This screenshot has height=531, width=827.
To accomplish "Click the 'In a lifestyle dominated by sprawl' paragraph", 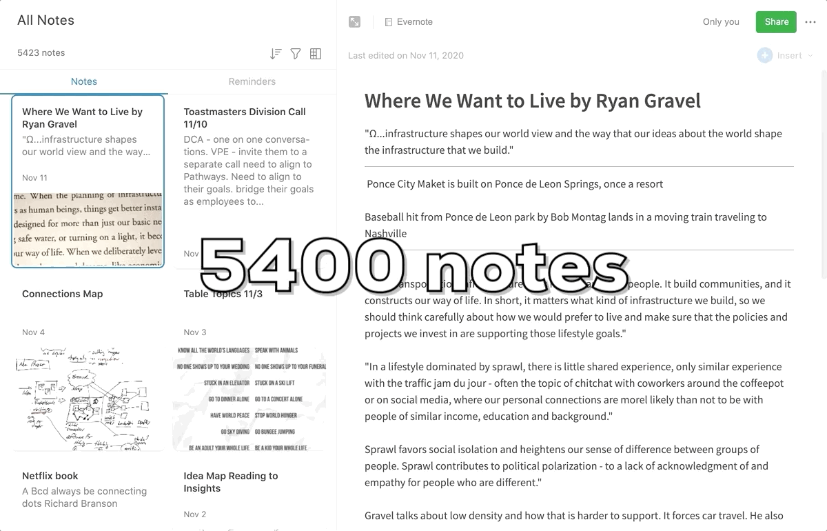I will pyautogui.click(x=574, y=392).
